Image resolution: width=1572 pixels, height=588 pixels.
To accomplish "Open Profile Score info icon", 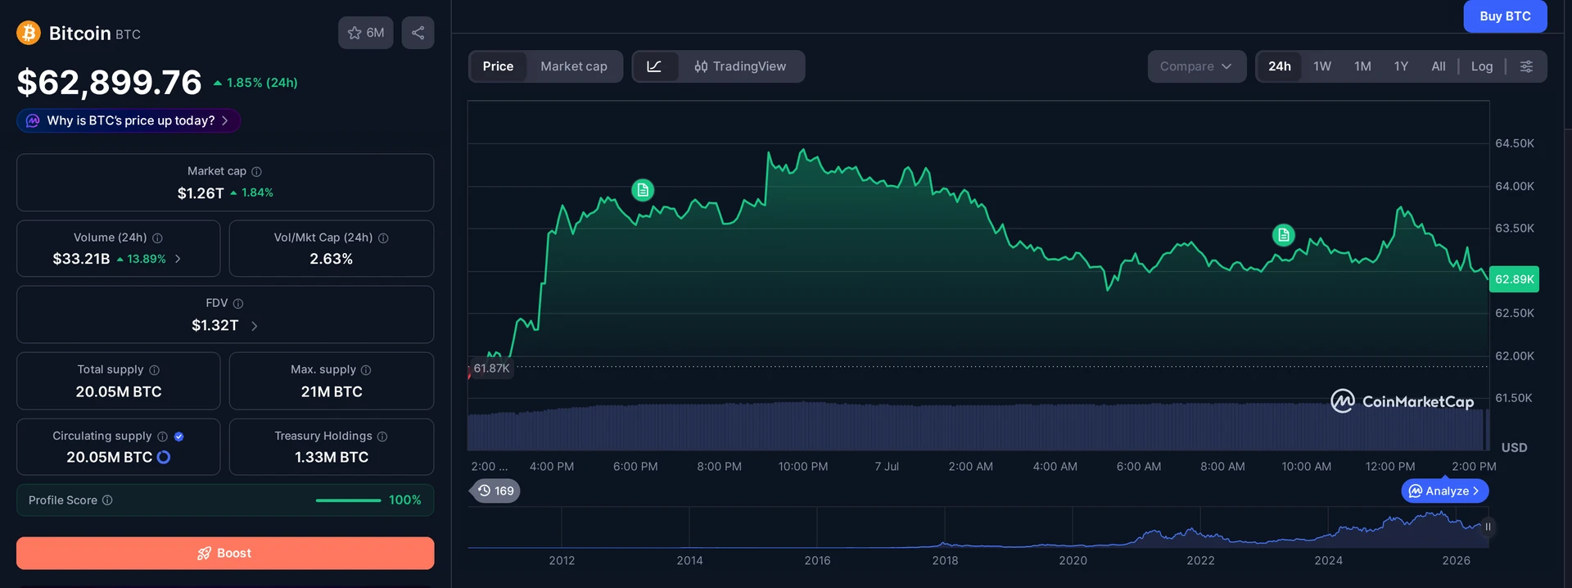I will pos(107,500).
